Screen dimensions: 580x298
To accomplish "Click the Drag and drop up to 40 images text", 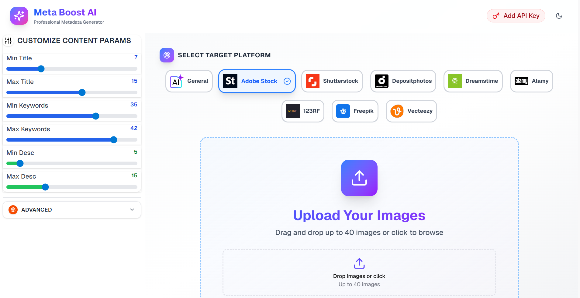I will click(359, 233).
